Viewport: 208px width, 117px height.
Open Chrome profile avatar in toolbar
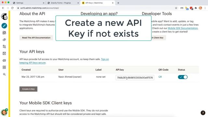[200, 8]
